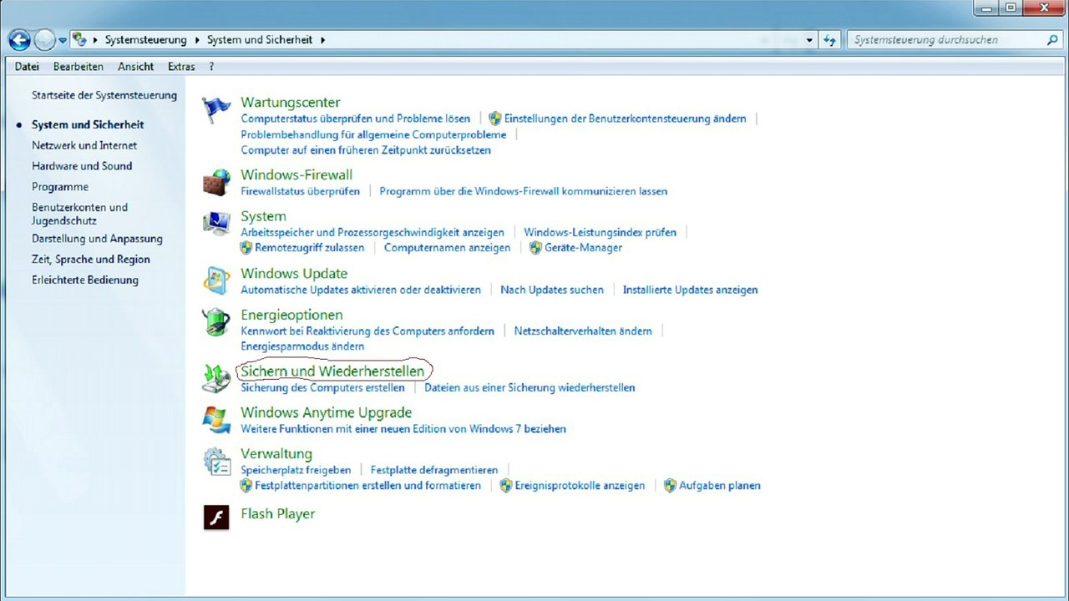Click Dateien aus einer Sicherung wiederherstellen
The width and height of the screenshot is (1069, 601).
(529, 387)
